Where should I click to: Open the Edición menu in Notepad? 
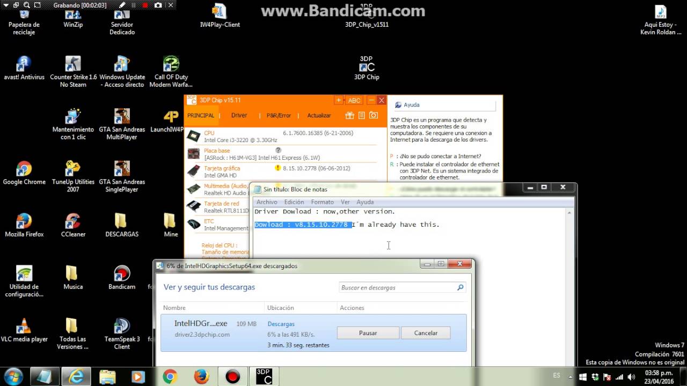294,202
